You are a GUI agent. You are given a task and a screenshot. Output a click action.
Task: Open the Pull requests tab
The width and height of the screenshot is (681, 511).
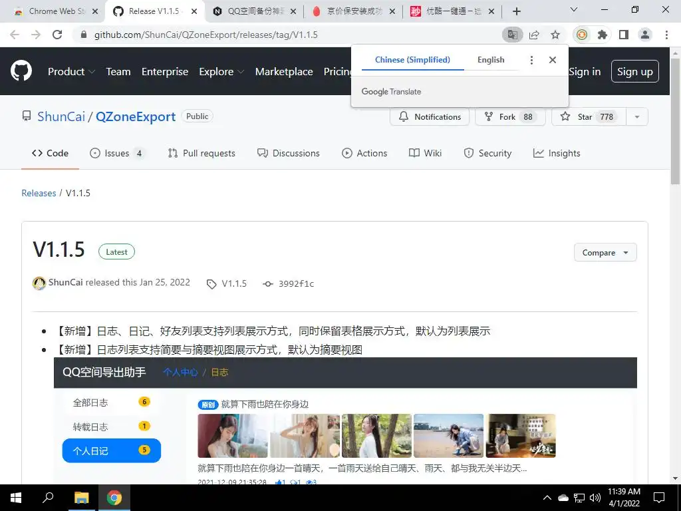pos(202,153)
